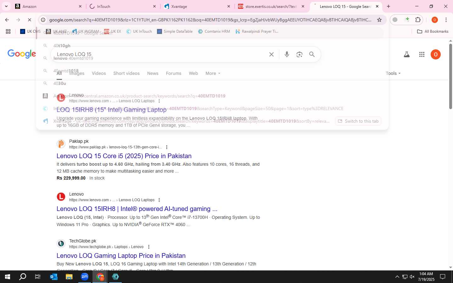Open the Chrome three-dot menu
Viewport: 453px width, 283px height.
(446, 20)
